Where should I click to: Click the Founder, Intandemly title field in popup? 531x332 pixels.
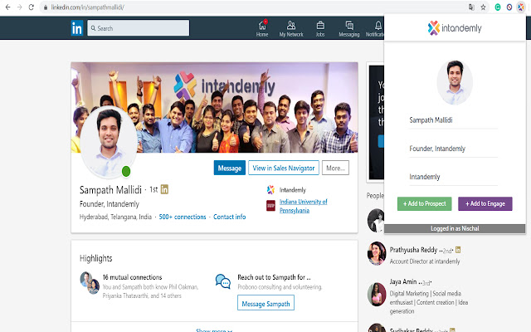click(453, 149)
